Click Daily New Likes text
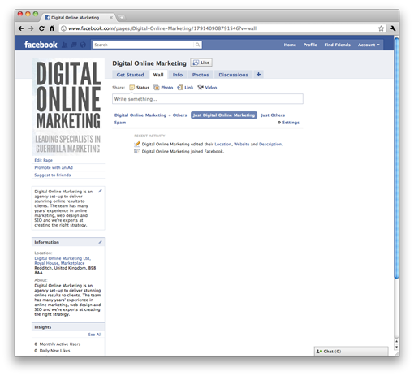This screenshot has width=414, height=376. click(x=54, y=351)
